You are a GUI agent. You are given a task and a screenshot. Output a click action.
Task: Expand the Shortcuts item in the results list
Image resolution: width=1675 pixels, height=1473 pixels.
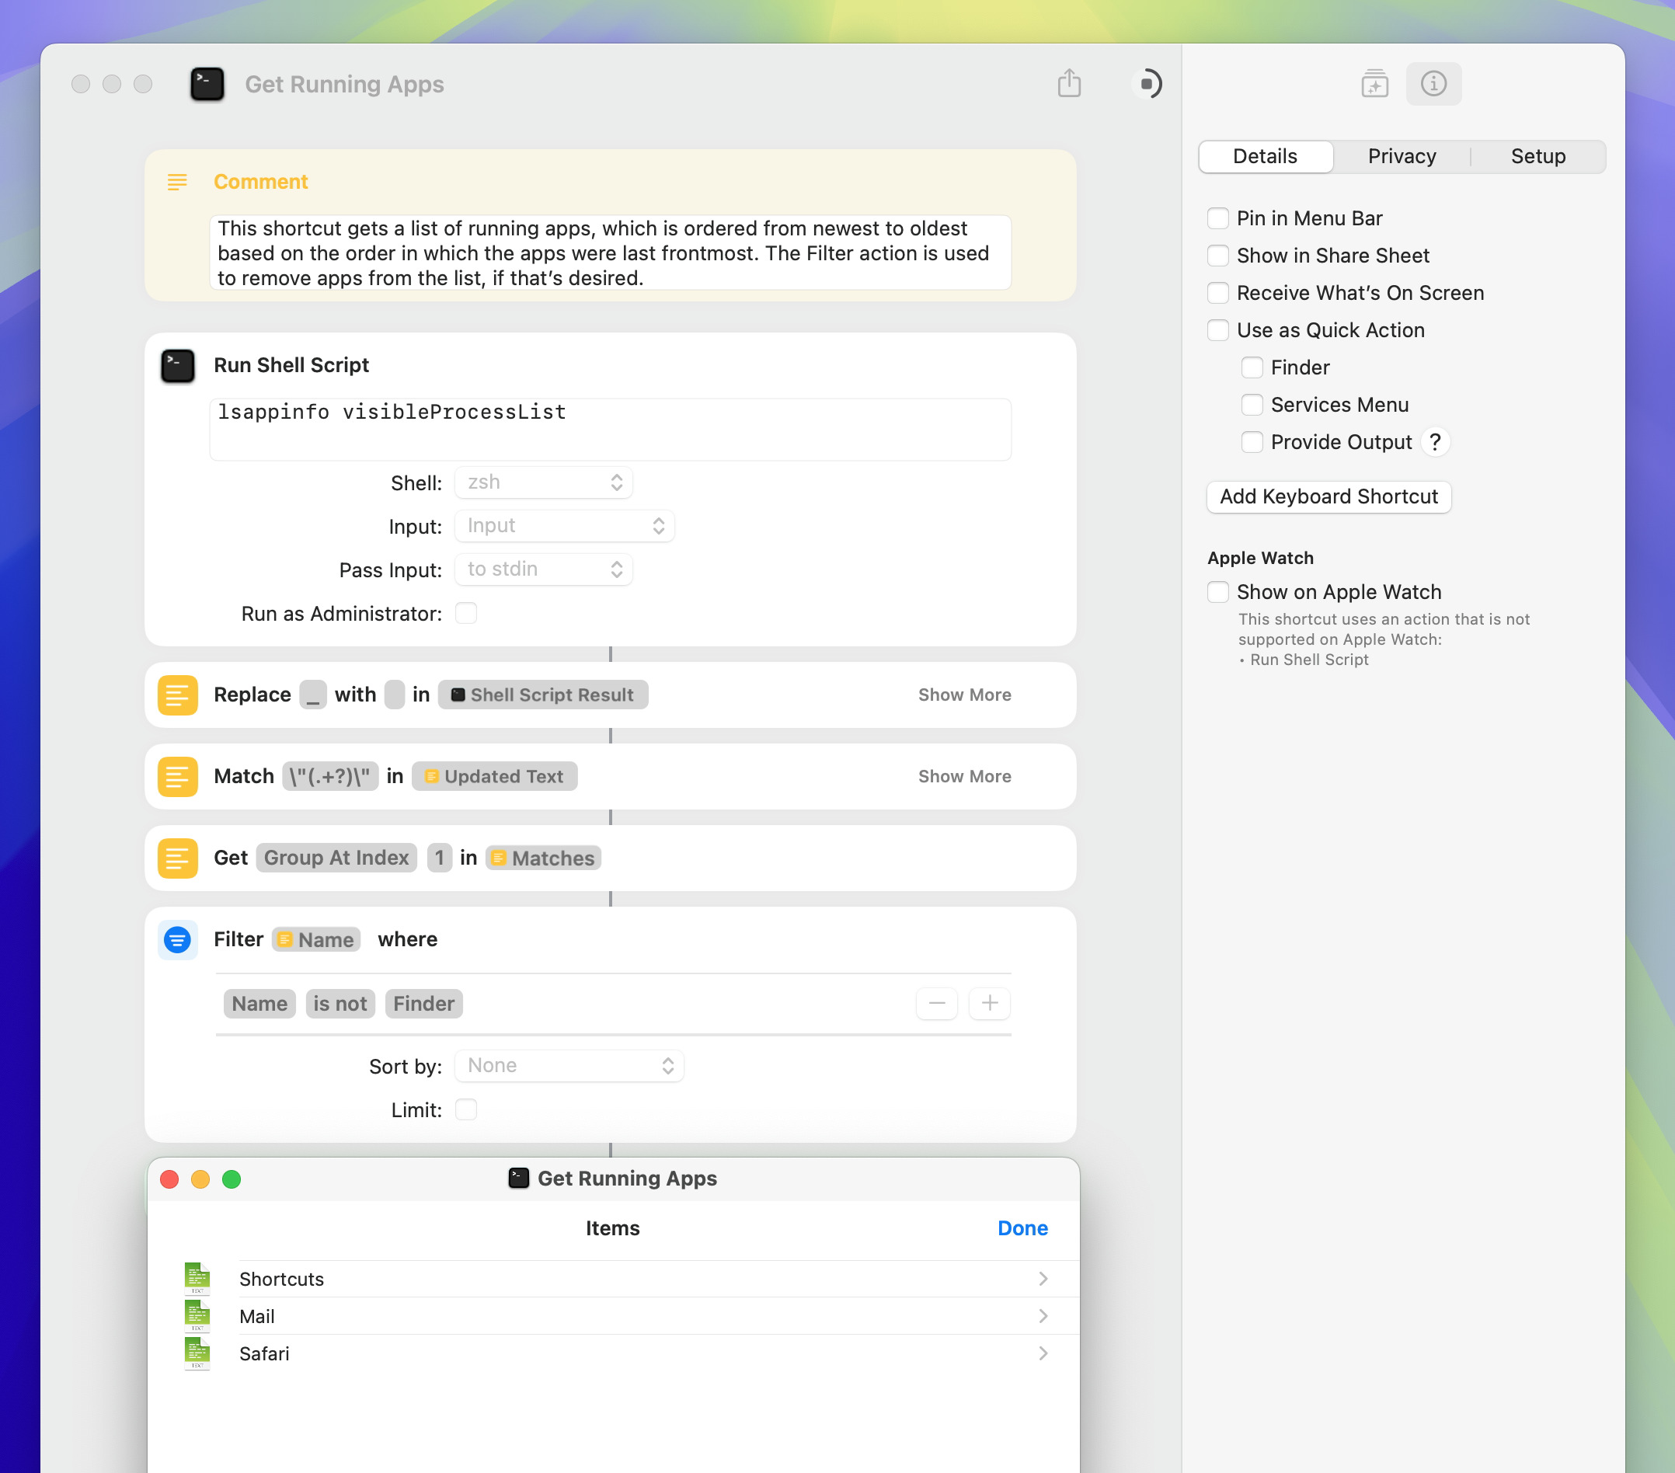click(1043, 1279)
